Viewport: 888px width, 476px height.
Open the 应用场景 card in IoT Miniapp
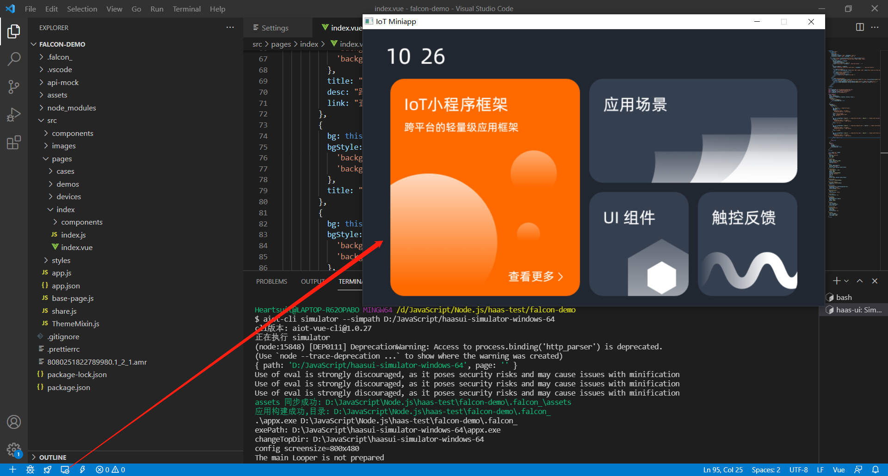[x=693, y=131]
